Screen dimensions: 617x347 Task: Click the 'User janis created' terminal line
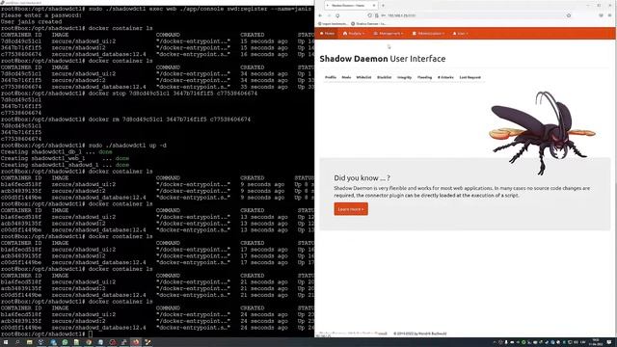[32, 21]
